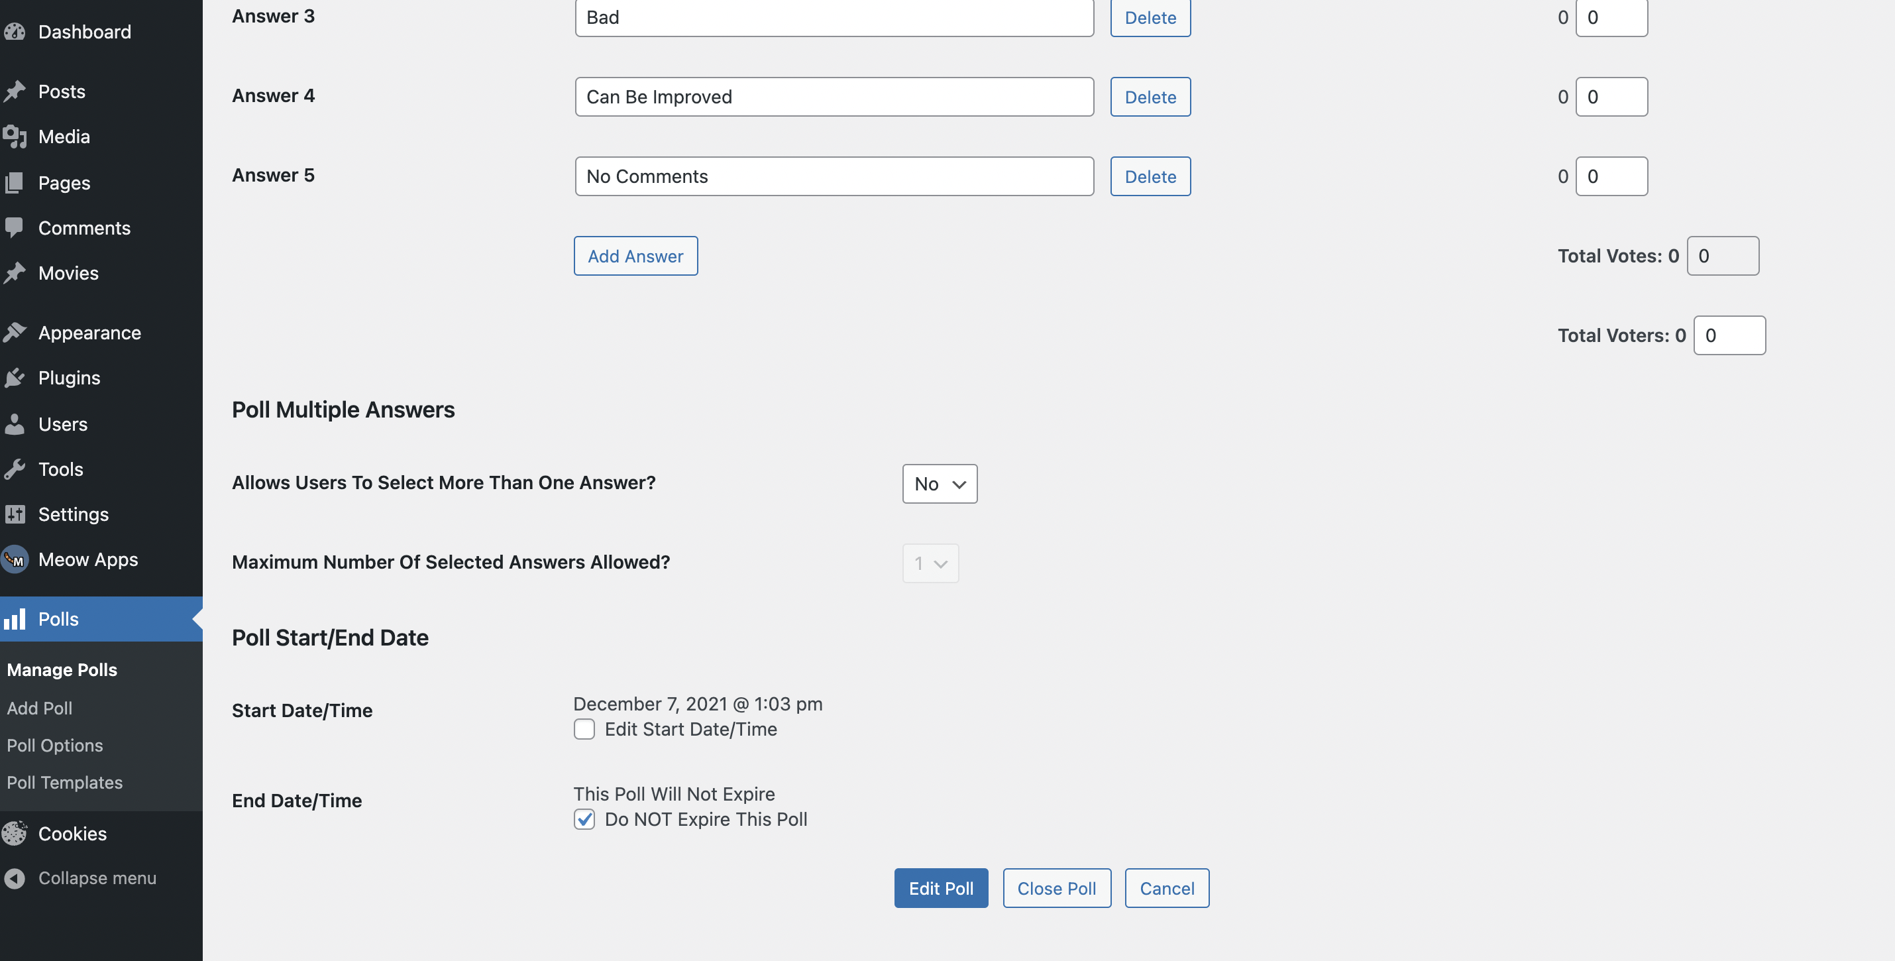Open the multiple answers No dropdown
This screenshot has height=961, width=1895.
pos(940,484)
